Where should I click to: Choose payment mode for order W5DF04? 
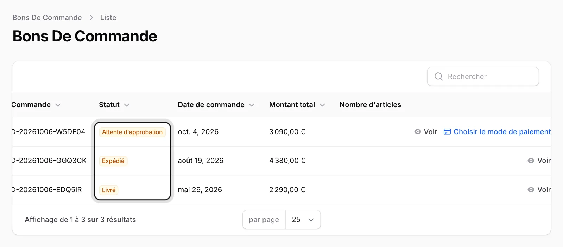pyautogui.click(x=497, y=132)
